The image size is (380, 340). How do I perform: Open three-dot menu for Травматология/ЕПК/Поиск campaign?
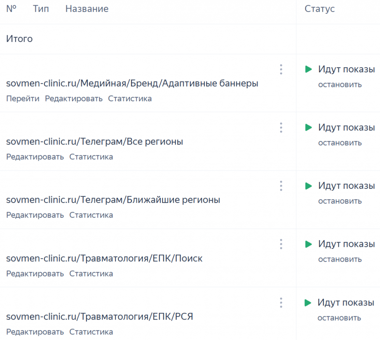pos(281,244)
